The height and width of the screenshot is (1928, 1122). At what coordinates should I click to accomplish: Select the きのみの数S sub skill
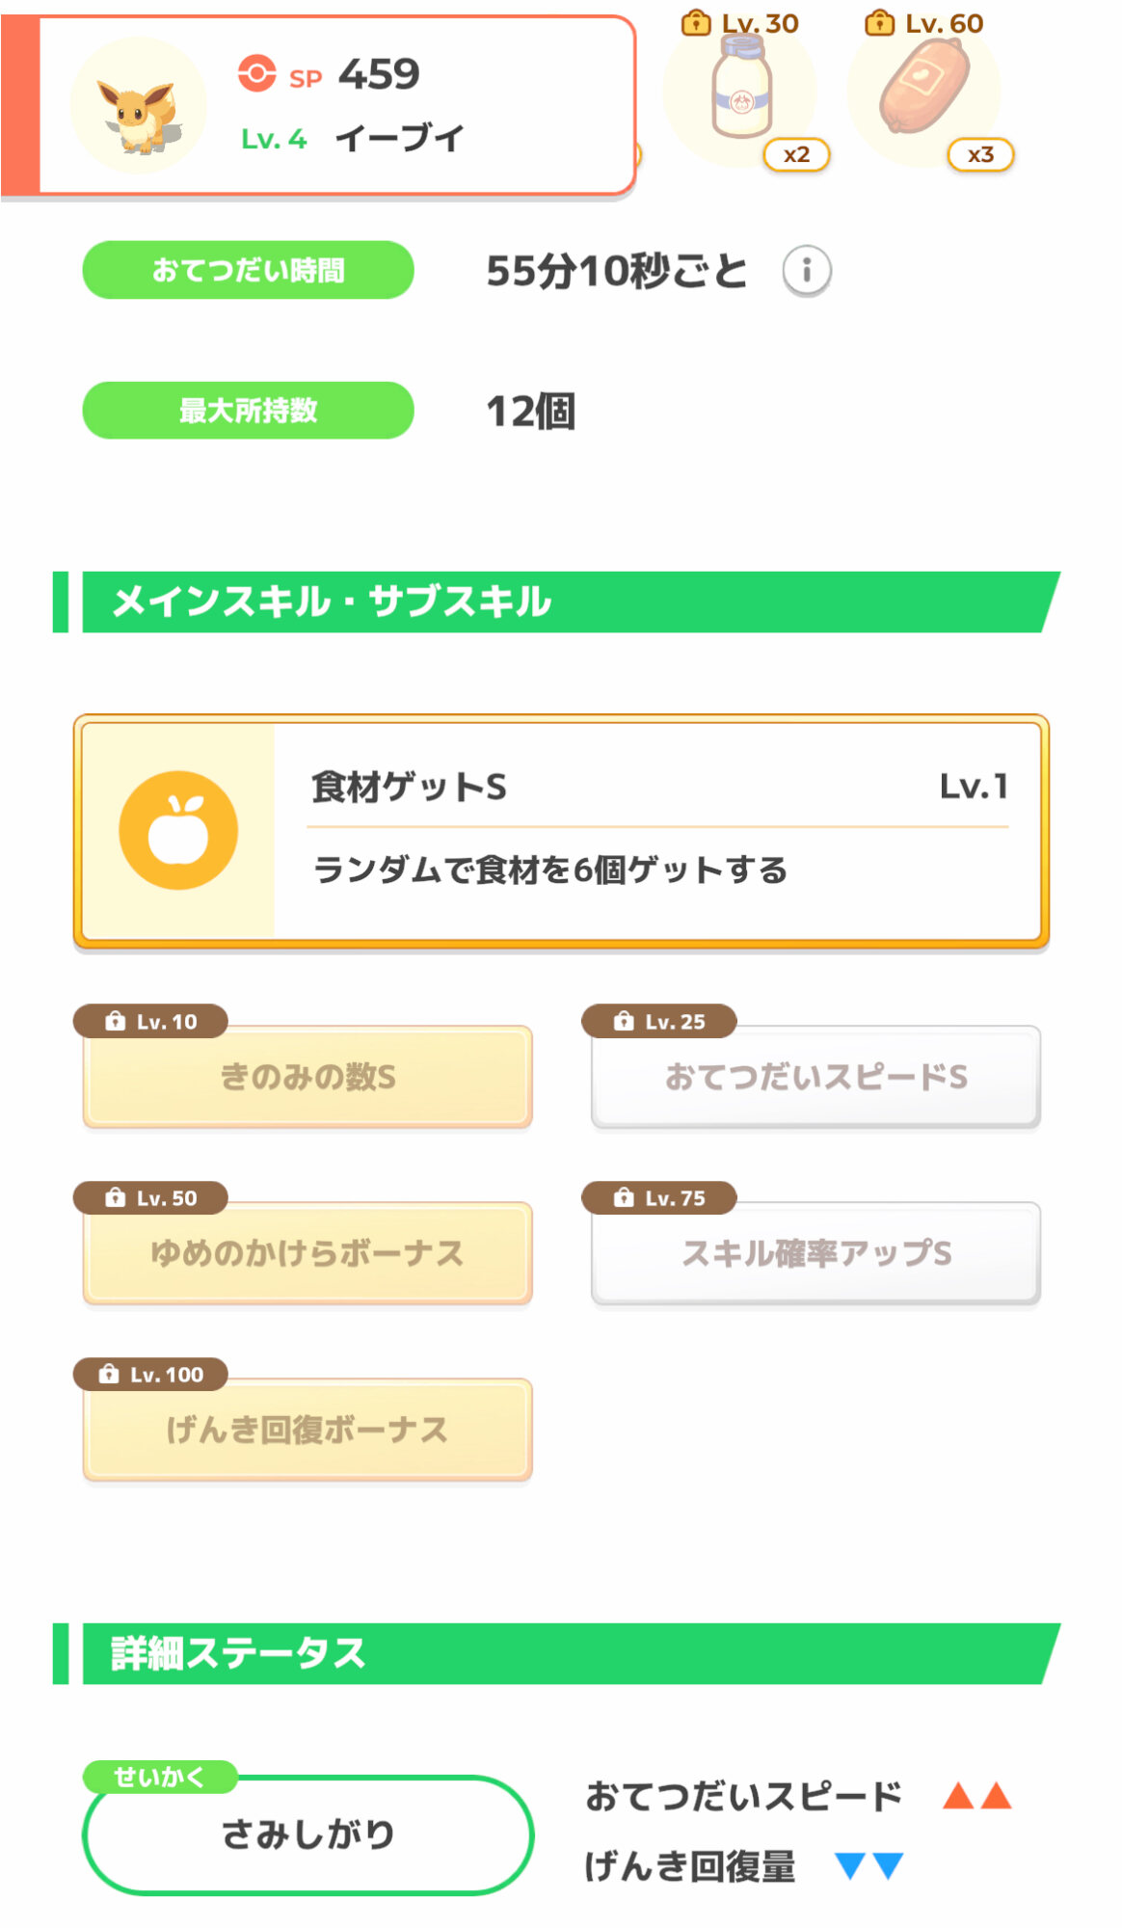pos(307,1078)
